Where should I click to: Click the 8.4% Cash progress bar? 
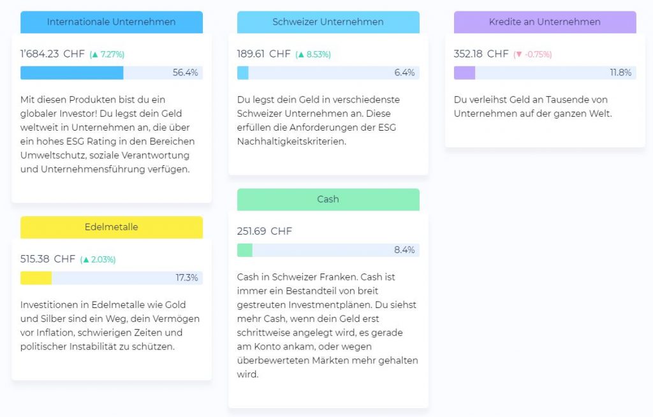click(328, 250)
